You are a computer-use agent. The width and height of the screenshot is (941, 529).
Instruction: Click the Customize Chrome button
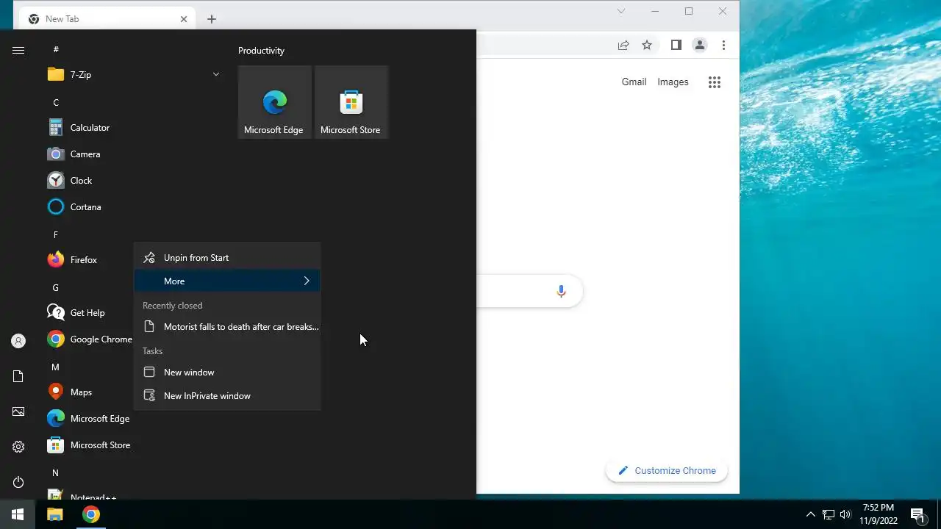point(667,471)
